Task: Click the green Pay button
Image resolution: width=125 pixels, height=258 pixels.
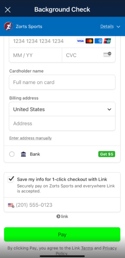Action: (x=62, y=234)
